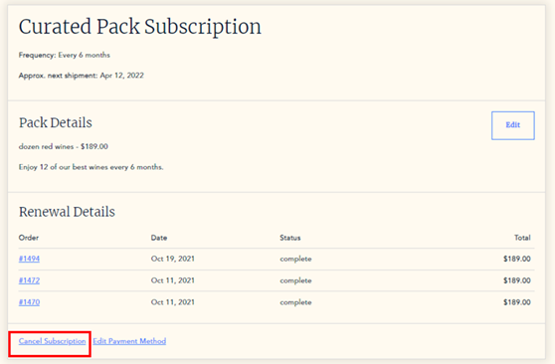The image size is (555, 364).
Task: Click the Renewal Details heading
Action: point(67,212)
